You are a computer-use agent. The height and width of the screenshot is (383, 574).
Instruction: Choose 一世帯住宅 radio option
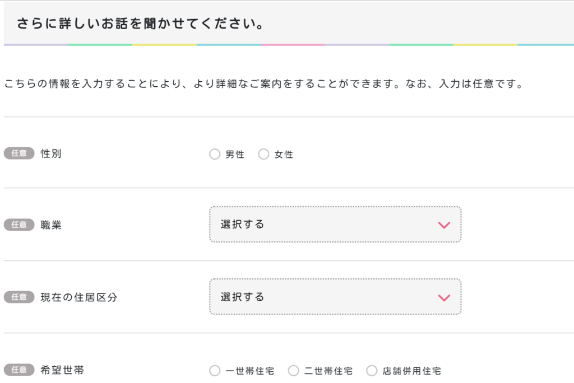coord(215,371)
